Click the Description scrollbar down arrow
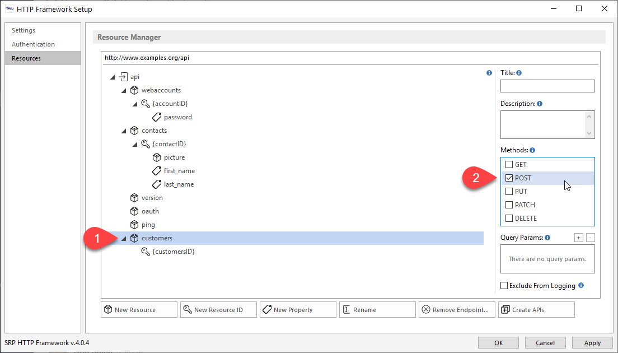The image size is (618, 353). click(x=589, y=133)
